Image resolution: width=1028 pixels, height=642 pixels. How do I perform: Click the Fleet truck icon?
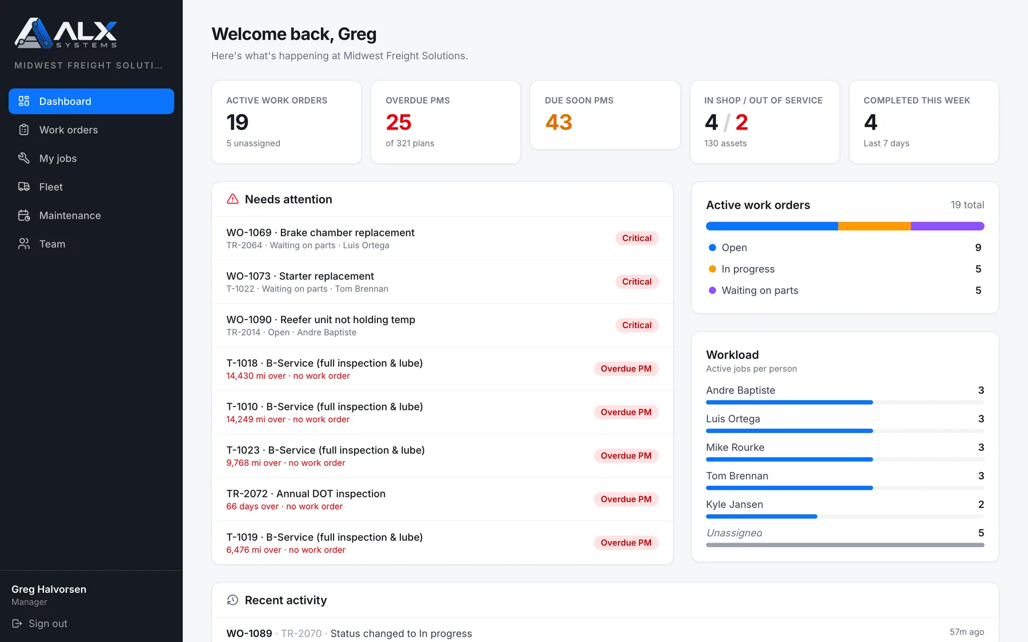click(x=24, y=187)
